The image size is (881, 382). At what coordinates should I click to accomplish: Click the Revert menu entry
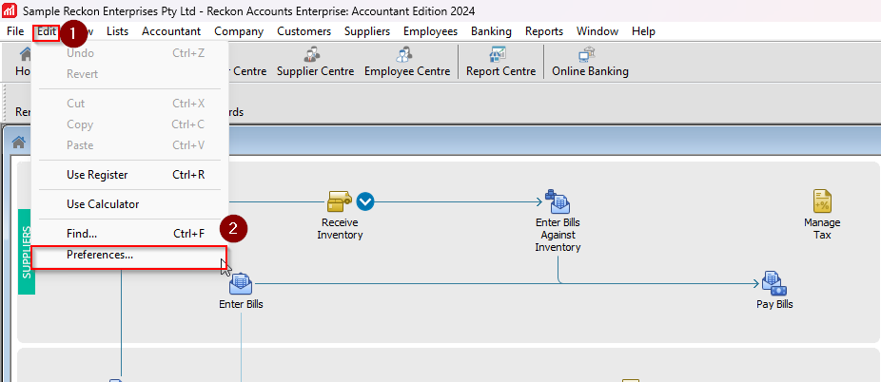(x=129, y=74)
